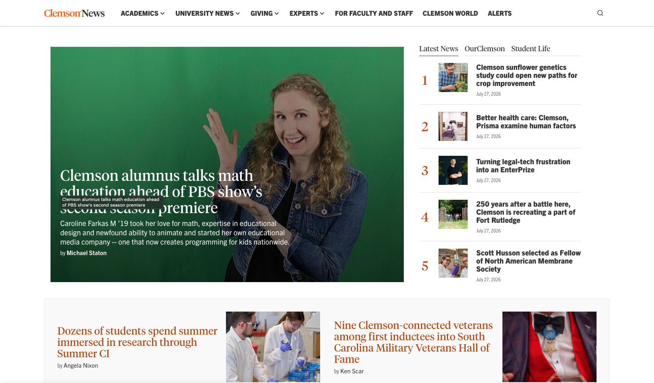This screenshot has height=383, width=654.
Task: Open Nine Clemson-connected veterans story
Action: pos(413,342)
